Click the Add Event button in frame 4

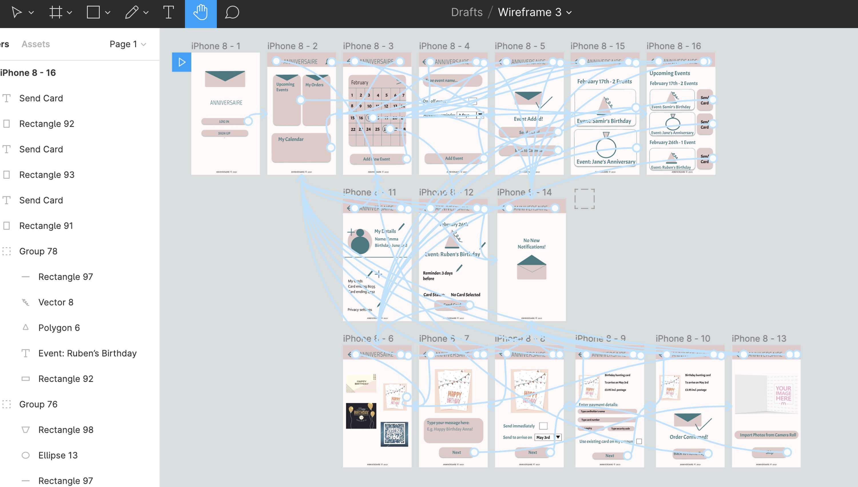454,158
